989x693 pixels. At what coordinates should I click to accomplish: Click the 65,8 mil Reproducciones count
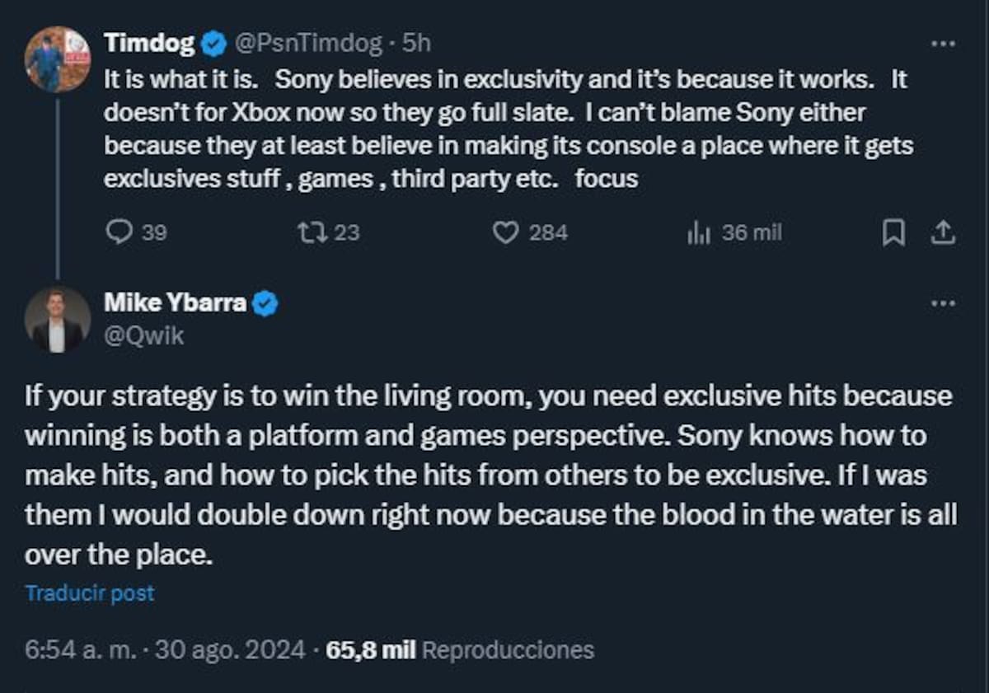[x=460, y=650]
